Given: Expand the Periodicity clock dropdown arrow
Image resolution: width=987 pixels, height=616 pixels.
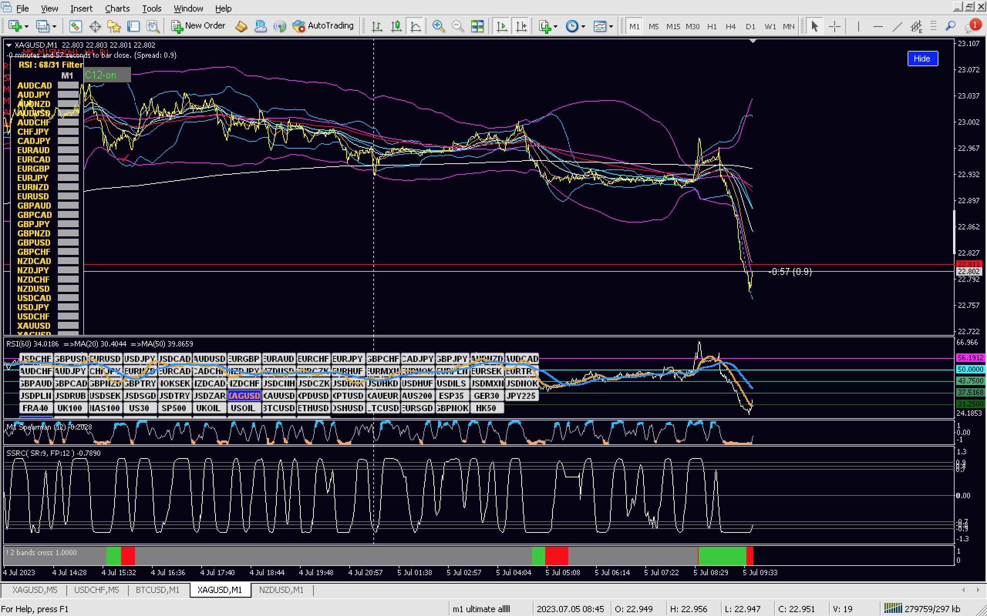Looking at the screenshot, I should (x=584, y=27).
